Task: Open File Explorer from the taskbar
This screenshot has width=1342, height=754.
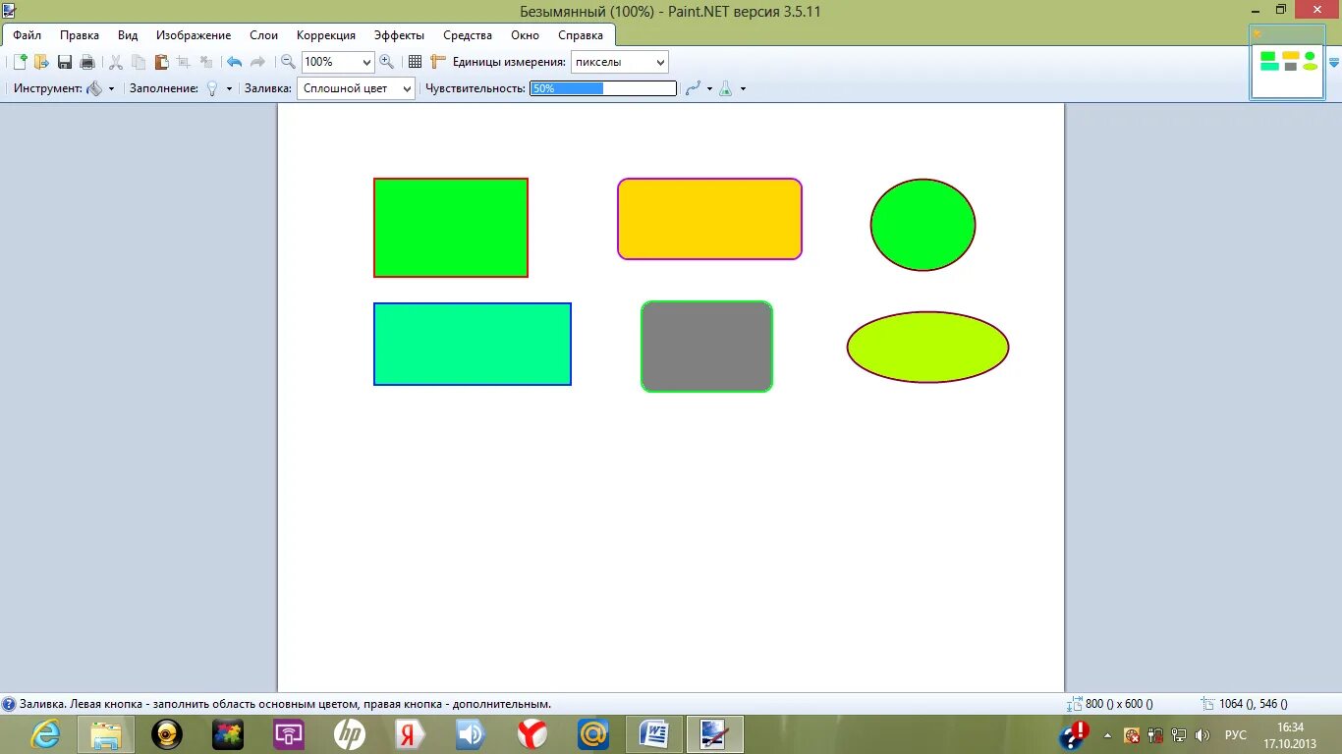Action: pyautogui.click(x=106, y=734)
